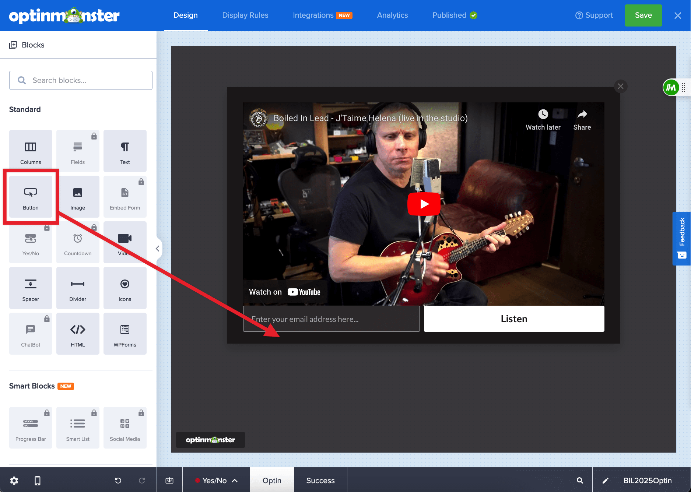The height and width of the screenshot is (492, 691).
Task: Select the Success view tab
Action: point(320,481)
